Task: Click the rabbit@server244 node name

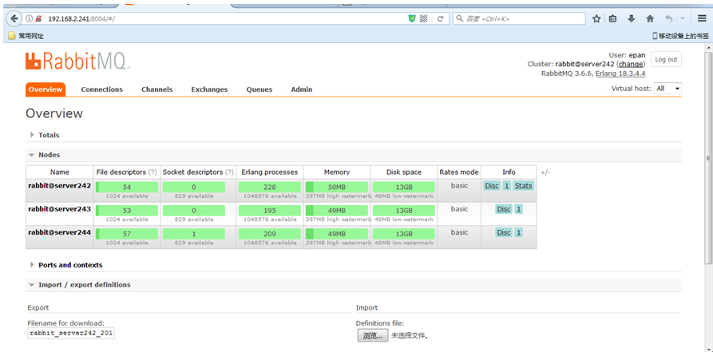Action: coord(60,232)
